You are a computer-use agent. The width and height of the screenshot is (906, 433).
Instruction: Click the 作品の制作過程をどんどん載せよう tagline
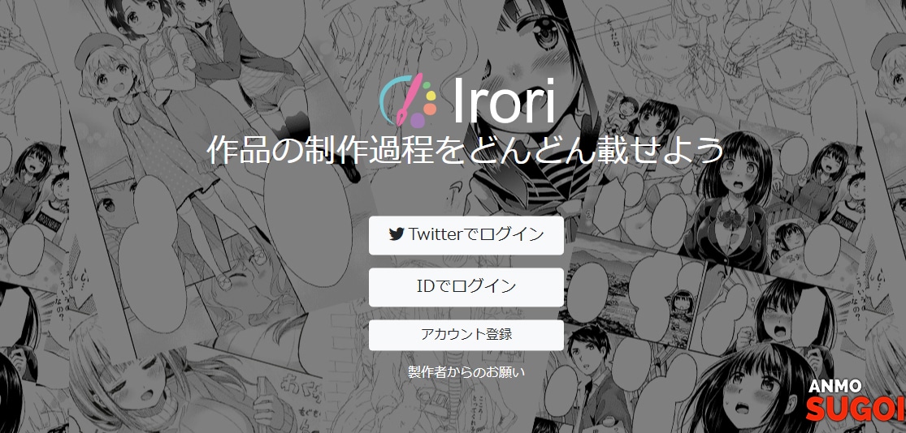pos(466,151)
